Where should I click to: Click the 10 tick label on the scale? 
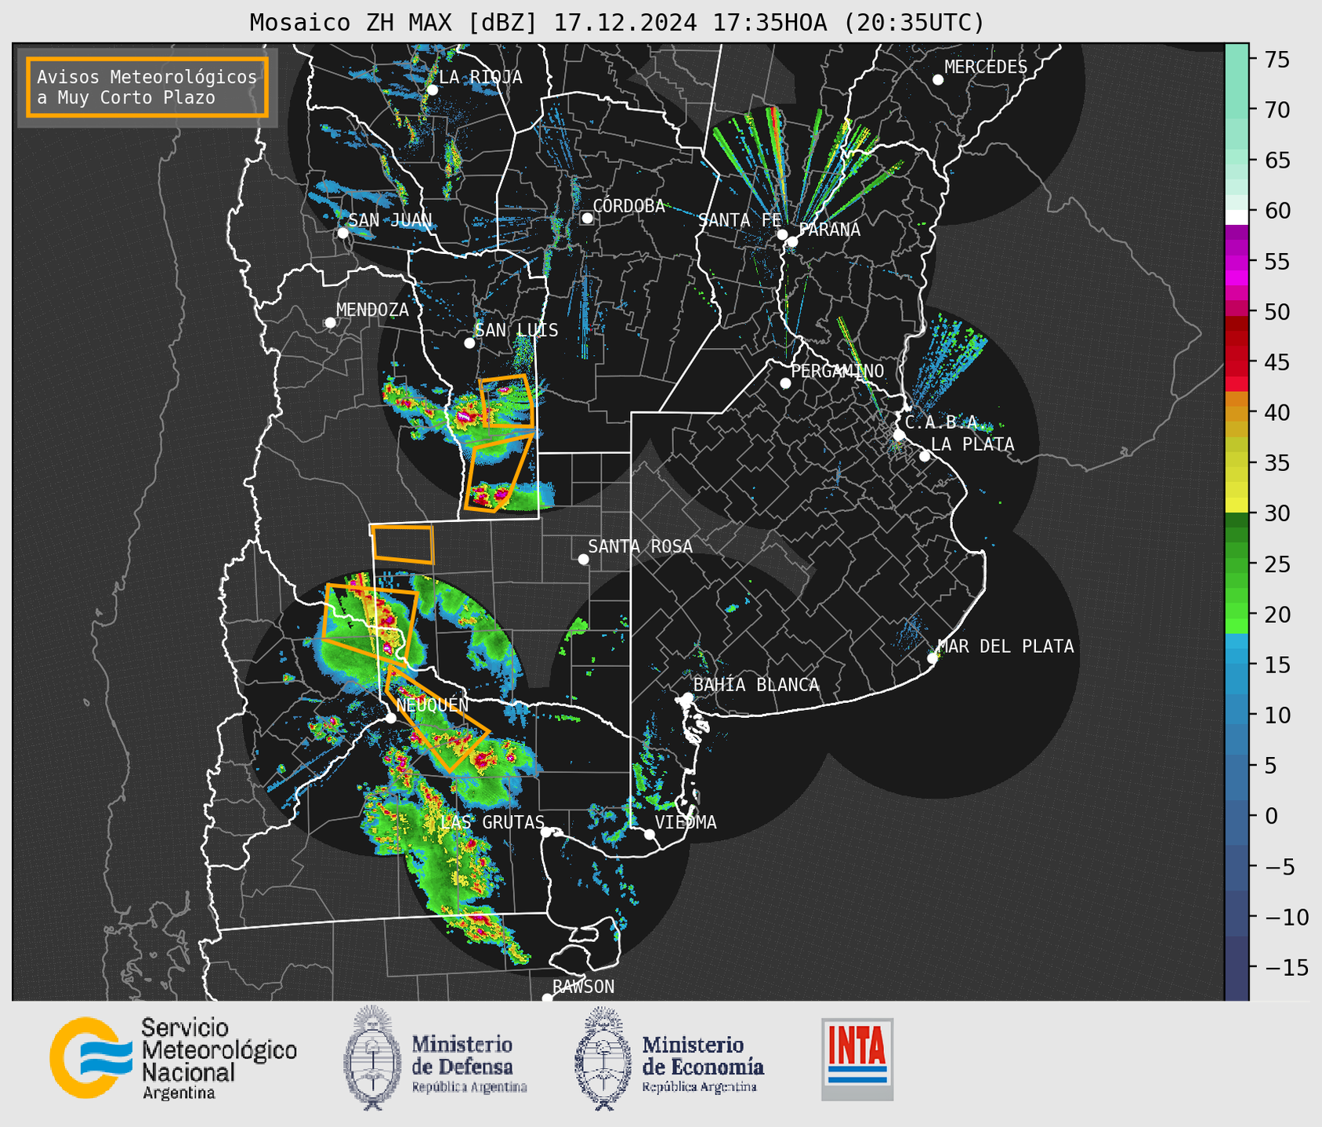pos(1277,715)
